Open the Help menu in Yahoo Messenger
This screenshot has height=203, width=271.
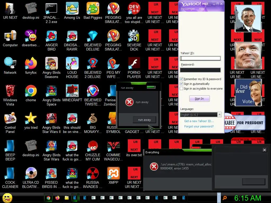tap(202, 9)
